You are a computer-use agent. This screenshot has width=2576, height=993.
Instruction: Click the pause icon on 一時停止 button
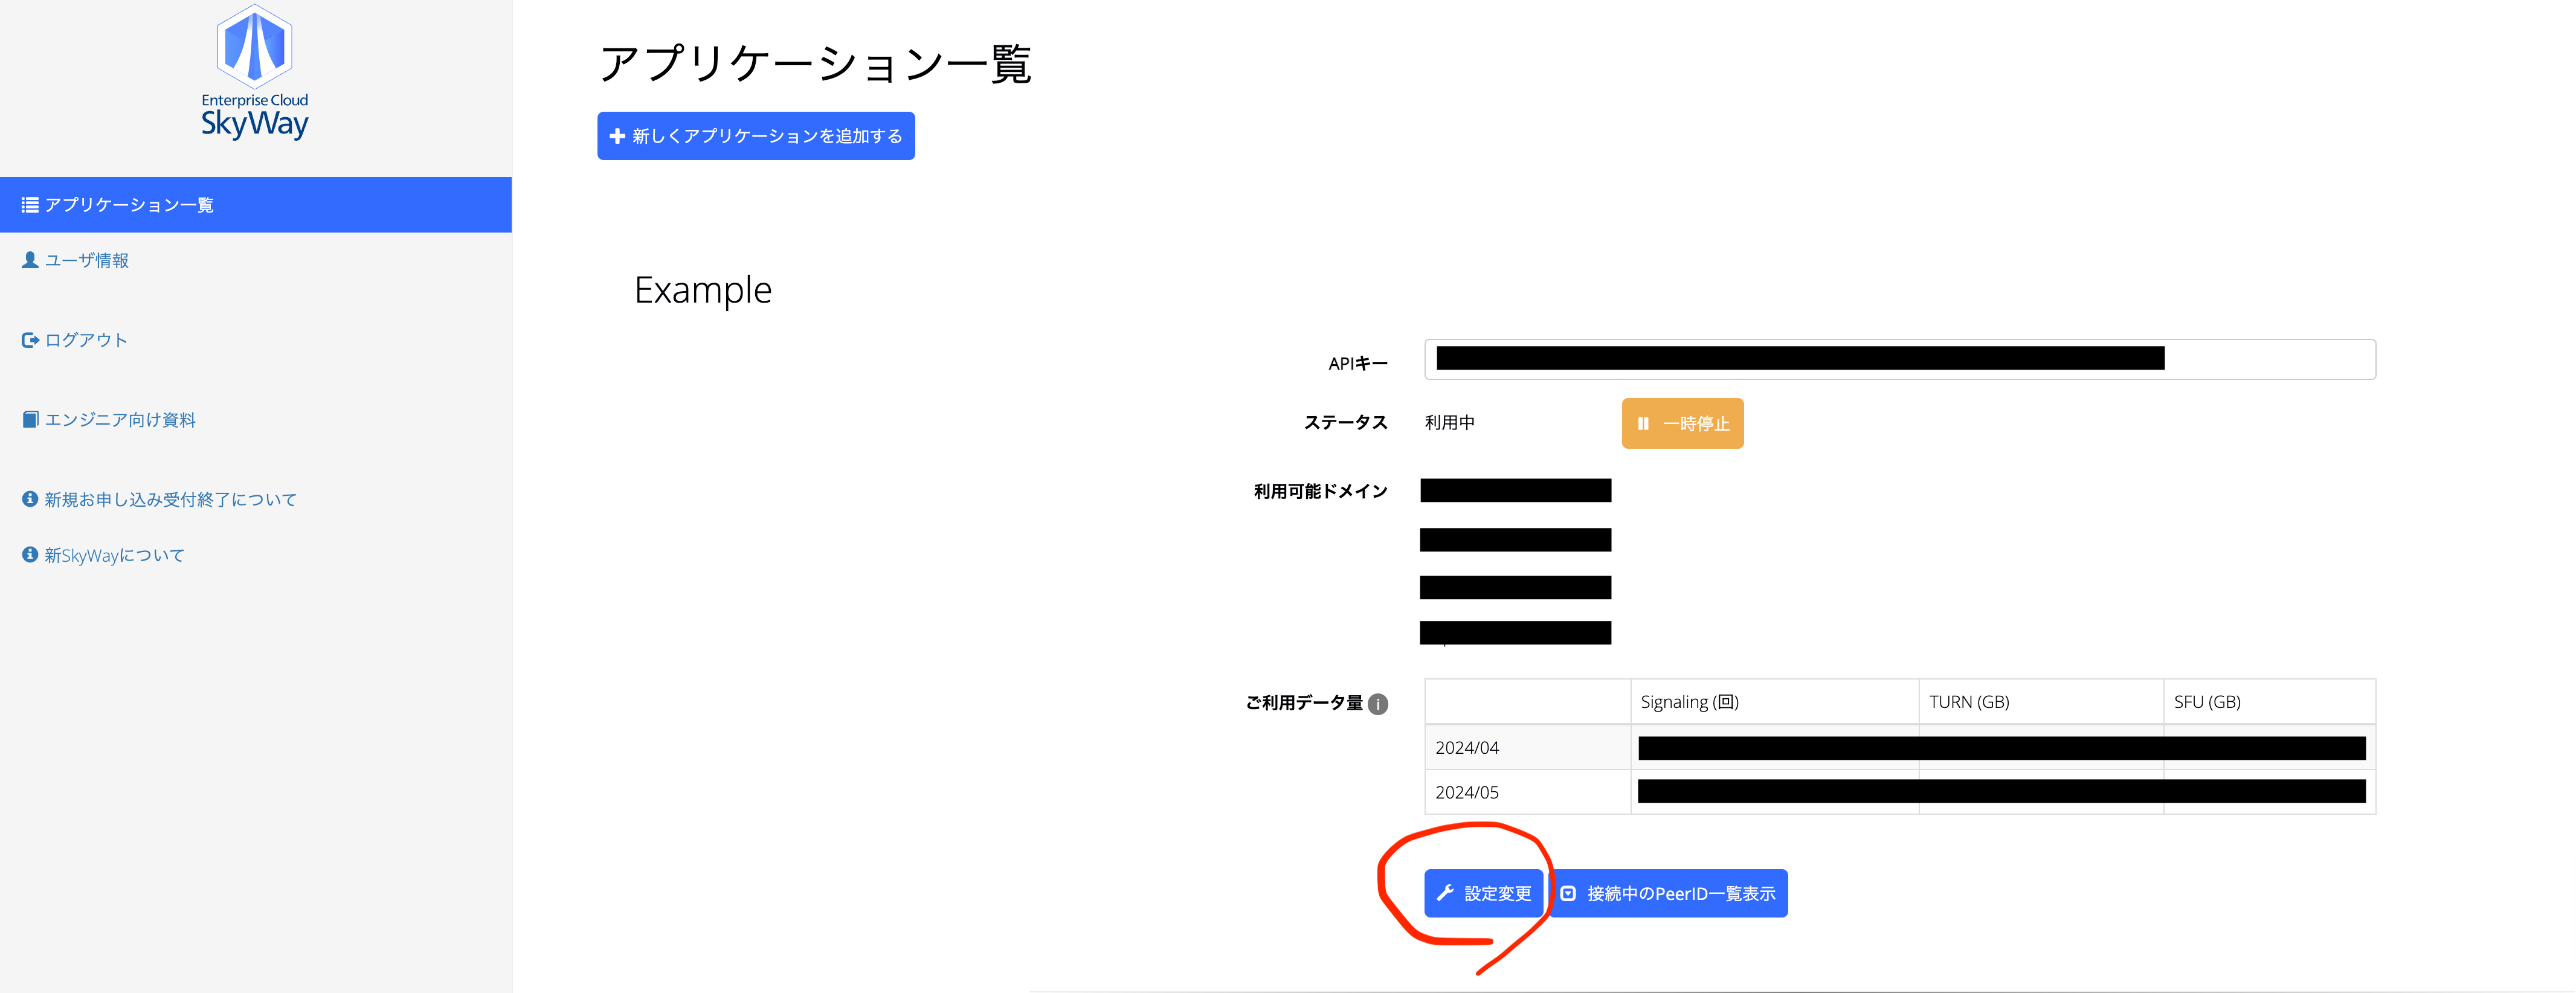(x=1643, y=424)
